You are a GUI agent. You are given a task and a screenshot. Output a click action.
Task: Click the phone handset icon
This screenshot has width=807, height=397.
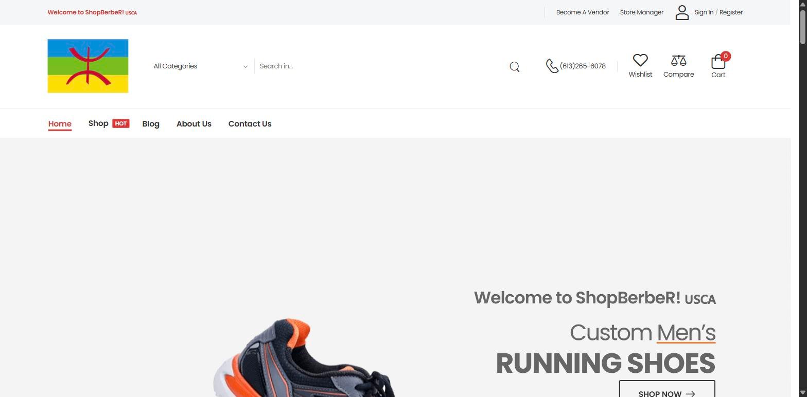(552, 66)
